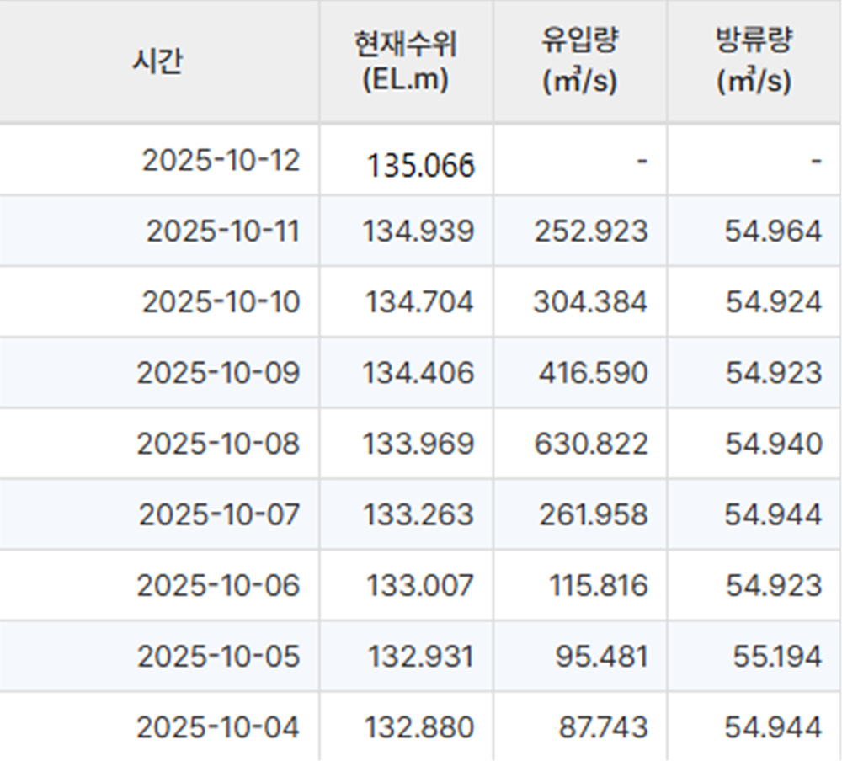Click discharge value 54.964
The height and width of the screenshot is (761, 842).
pyautogui.click(x=773, y=231)
